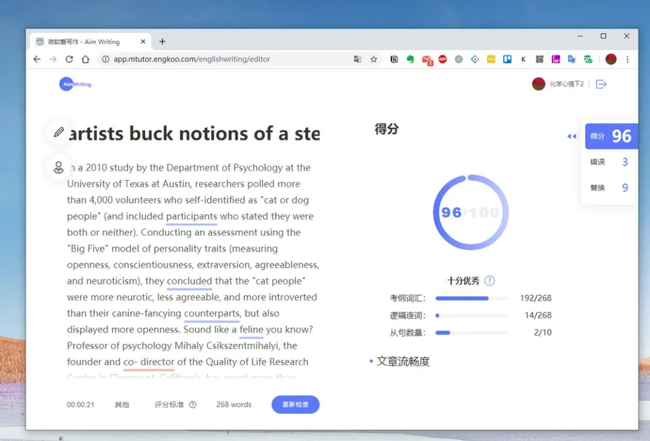Click the translate page icon in the address bar

[x=357, y=60]
